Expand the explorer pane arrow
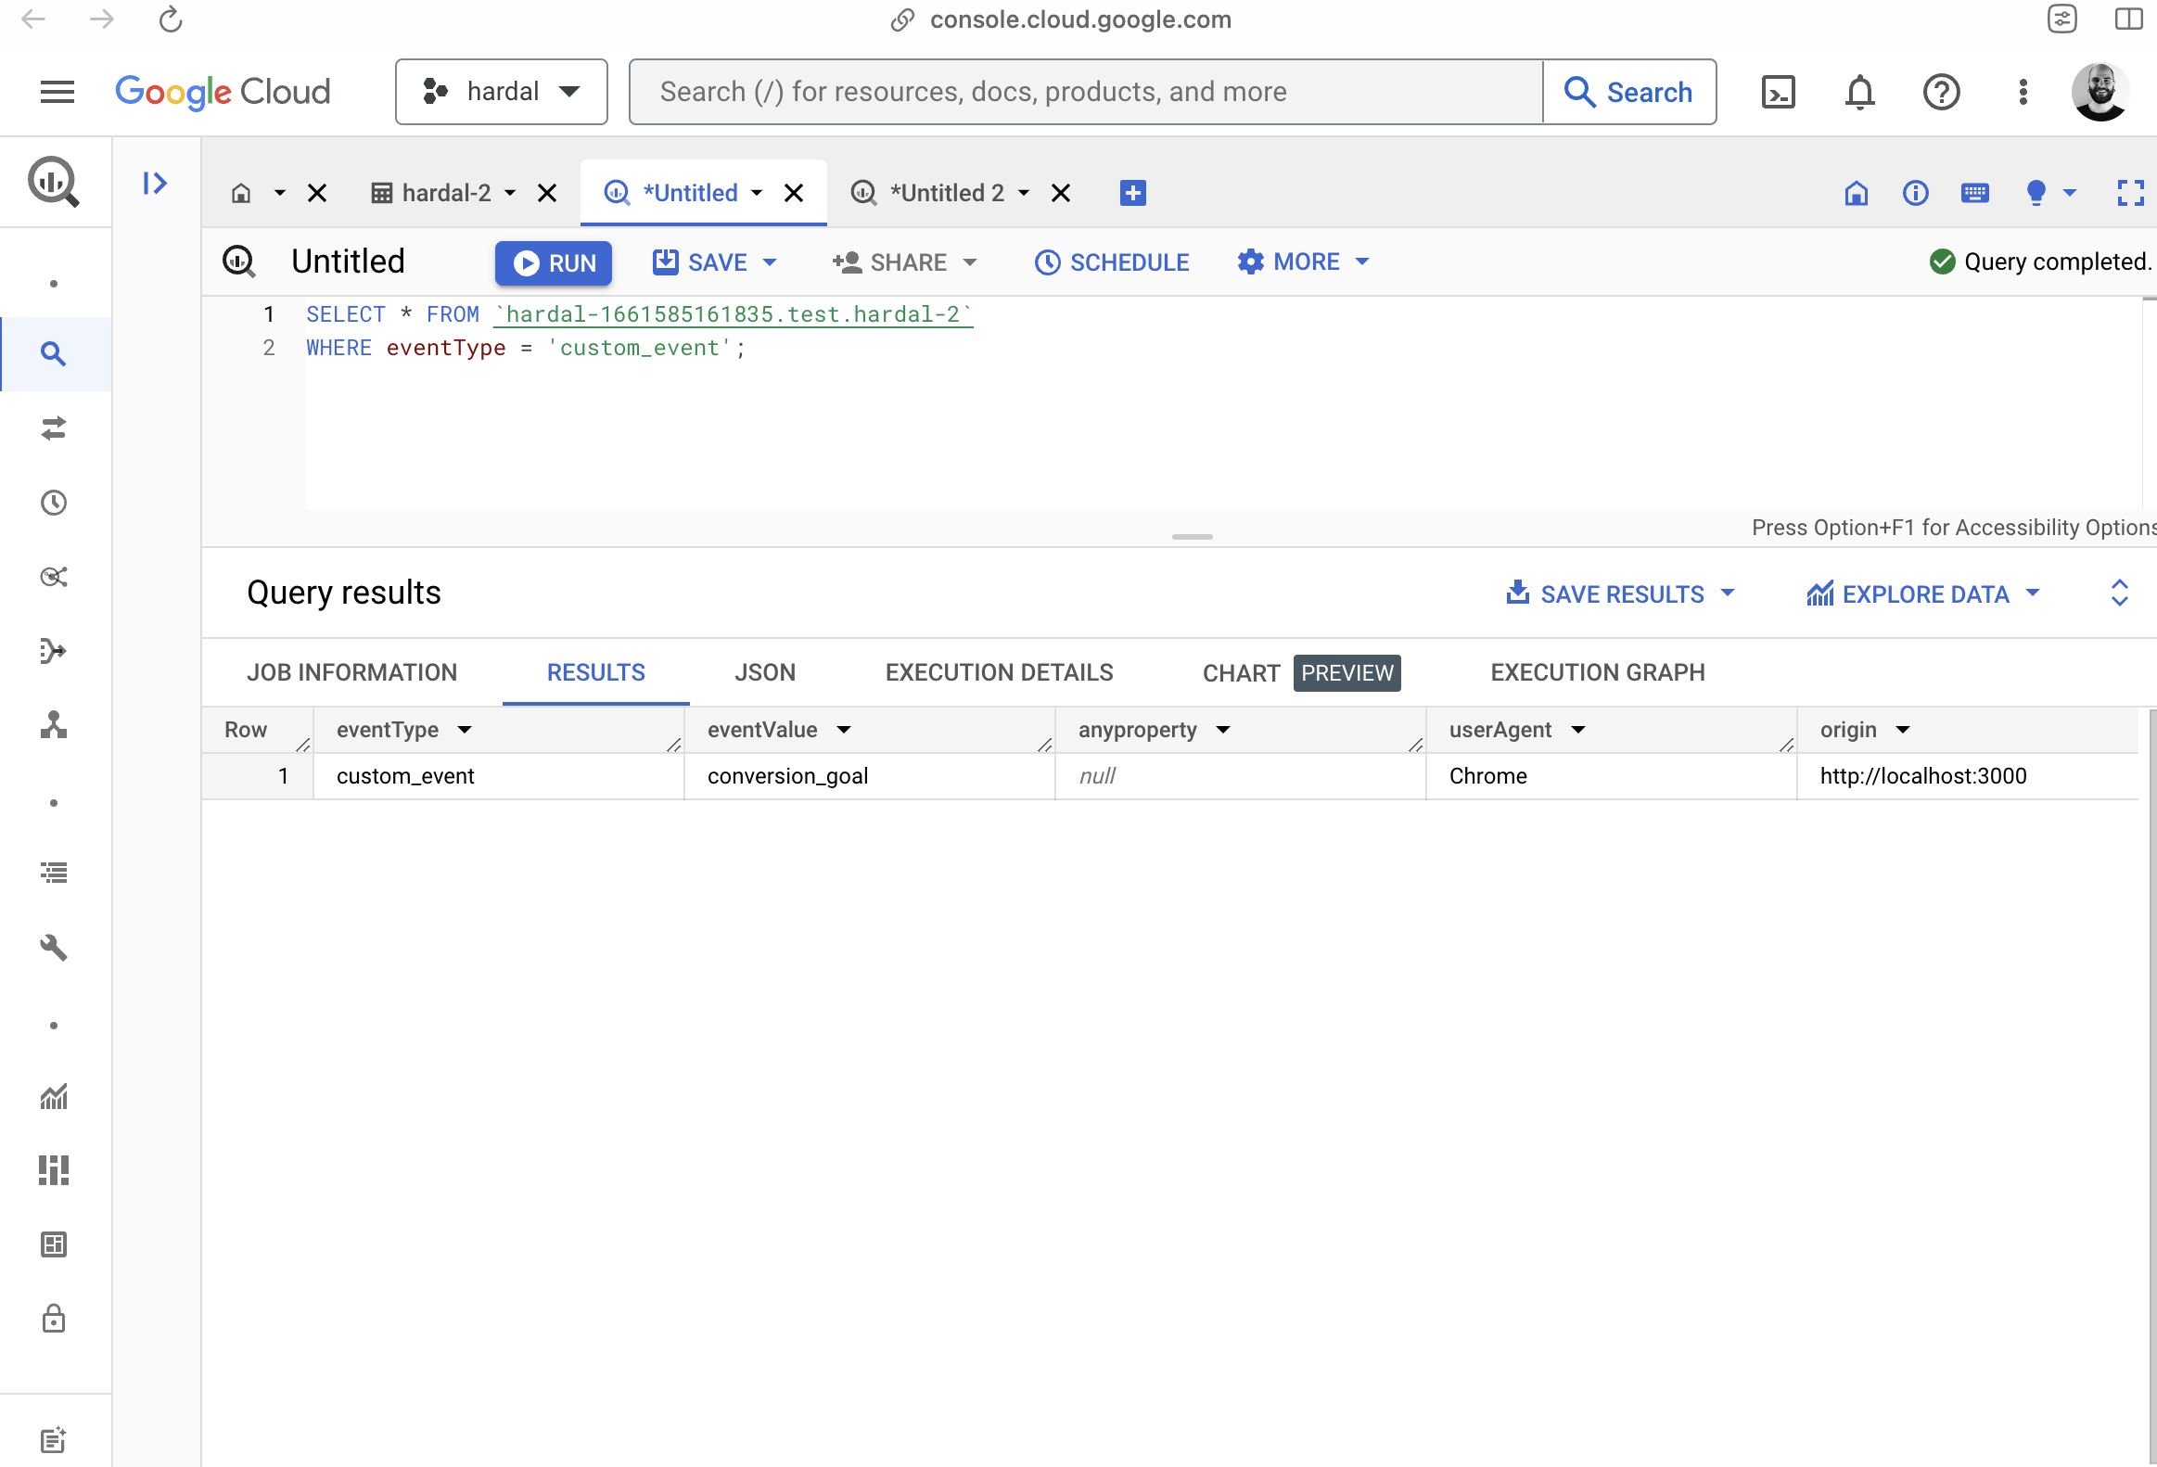This screenshot has height=1467, width=2157. pyautogui.click(x=155, y=183)
